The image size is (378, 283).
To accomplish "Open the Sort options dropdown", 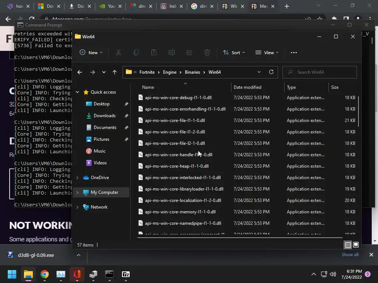I will pyautogui.click(x=234, y=52).
